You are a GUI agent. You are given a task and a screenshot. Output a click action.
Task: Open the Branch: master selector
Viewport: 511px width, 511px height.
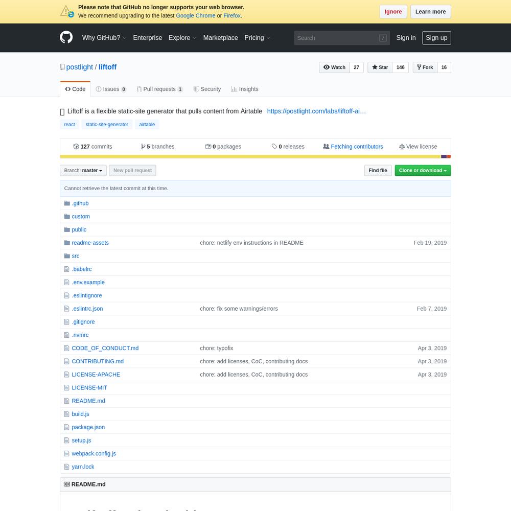pos(83,171)
